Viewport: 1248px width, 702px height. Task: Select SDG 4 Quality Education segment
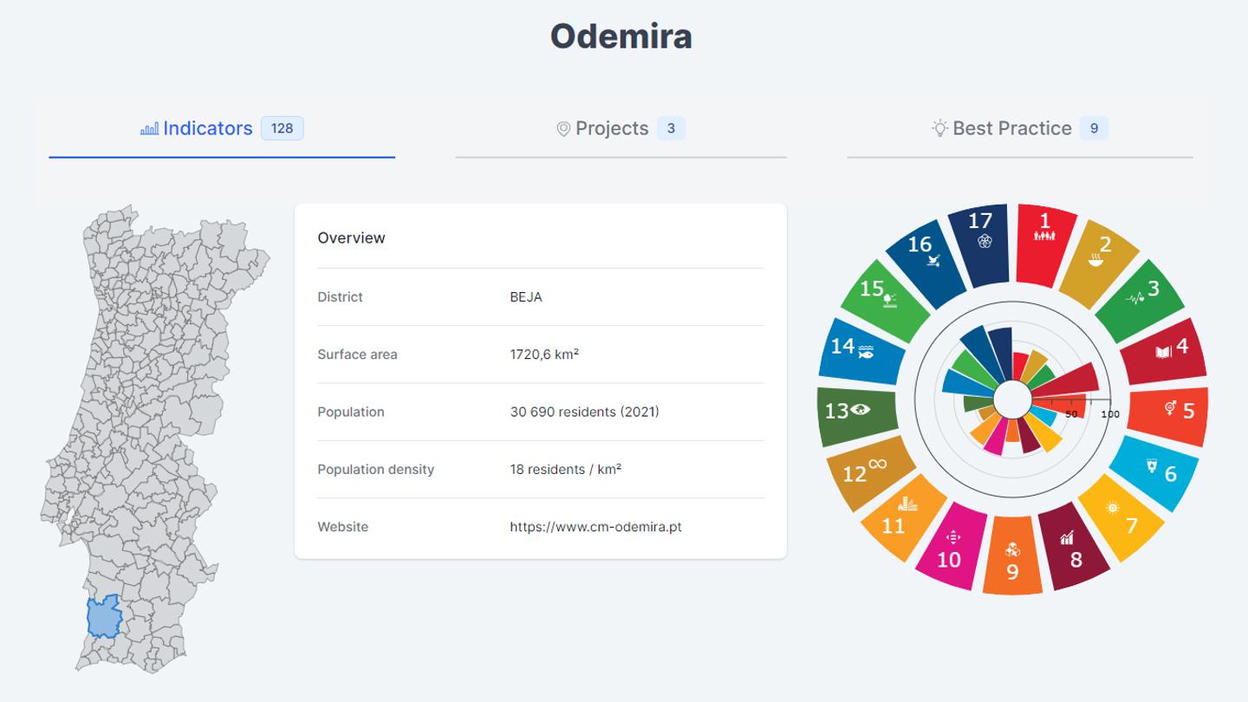(1163, 351)
